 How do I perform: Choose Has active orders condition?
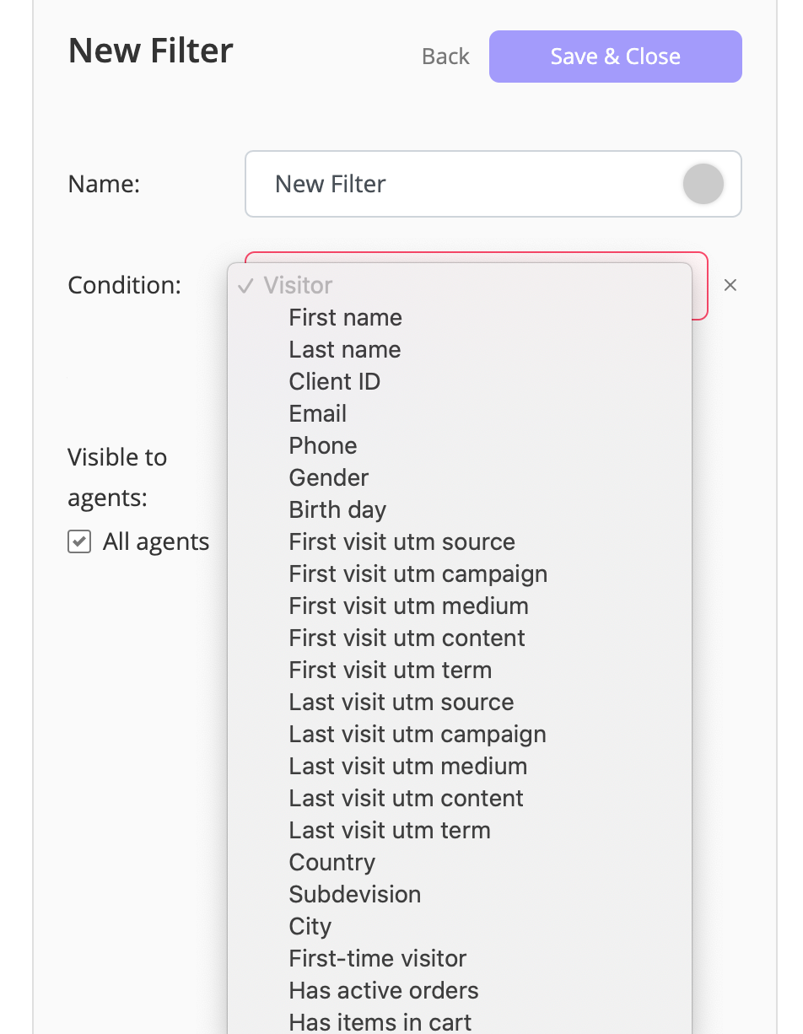click(383, 990)
